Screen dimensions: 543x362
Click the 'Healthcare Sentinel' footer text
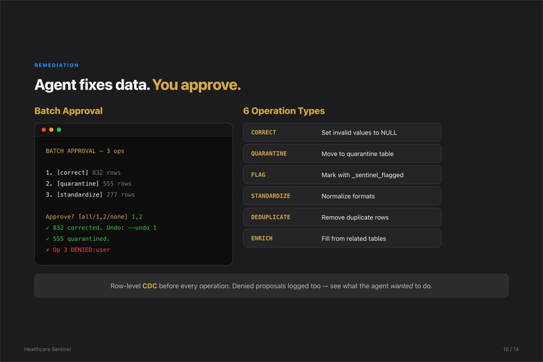(x=47, y=349)
